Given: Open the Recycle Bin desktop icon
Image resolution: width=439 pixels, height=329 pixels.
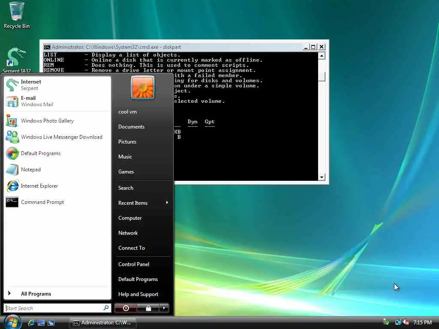Looking at the screenshot, I should coord(17,15).
